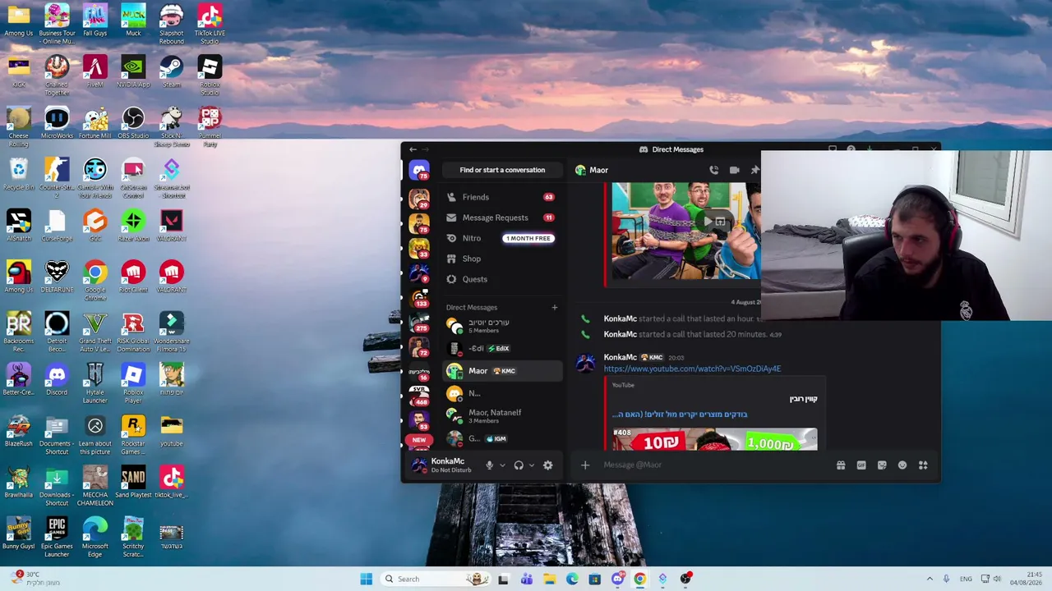This screenshot has width=1052, height=591.
Task: Expand microphone input options arrow
Action: pos(502,465)
